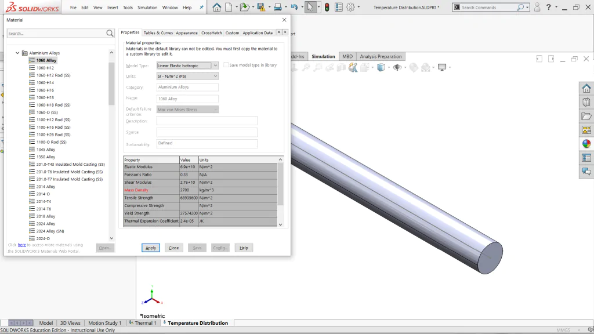Open the Custom Properties icon in the task pane
Image resolution: width=594 pixels, height=334 pixels.
(586, 158)
